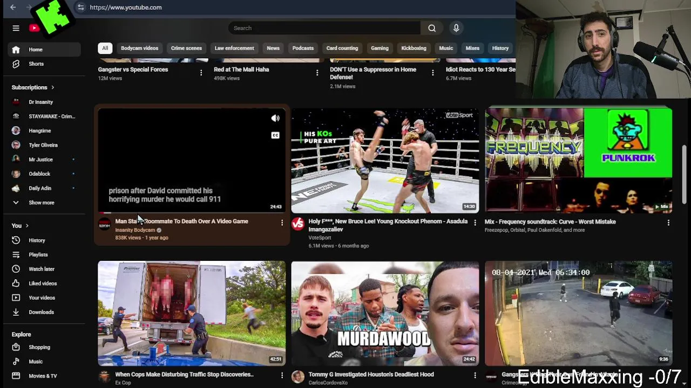The width and height of the screenshot is (691, 388).
Task: Open Playlists in the sidebar
Action: pyautogui.click(x=44, y=254)
